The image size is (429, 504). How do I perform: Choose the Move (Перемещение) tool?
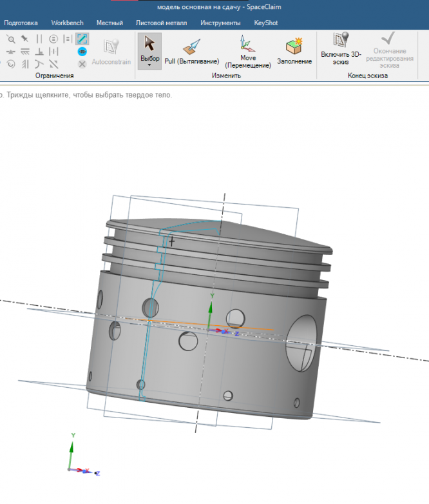248,52
